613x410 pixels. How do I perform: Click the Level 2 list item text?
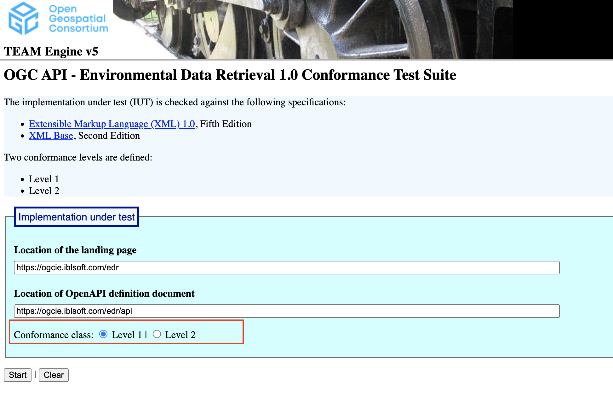click(44, 191)
